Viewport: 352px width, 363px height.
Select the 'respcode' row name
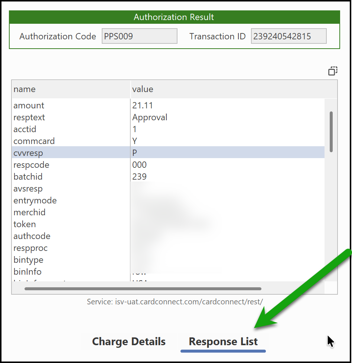[x=71, y=165]
